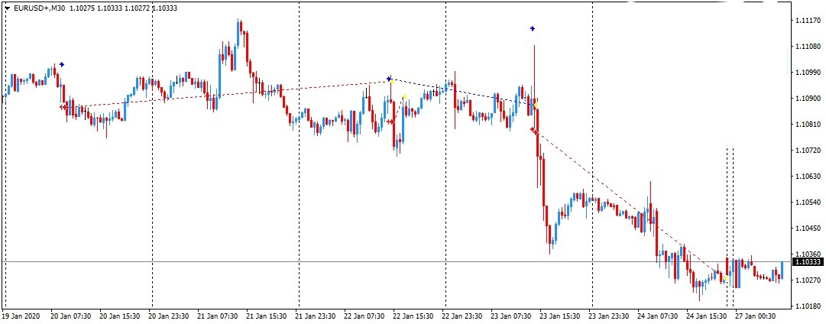Click the 23 Jan 07:30 time label

click(511, 316)
